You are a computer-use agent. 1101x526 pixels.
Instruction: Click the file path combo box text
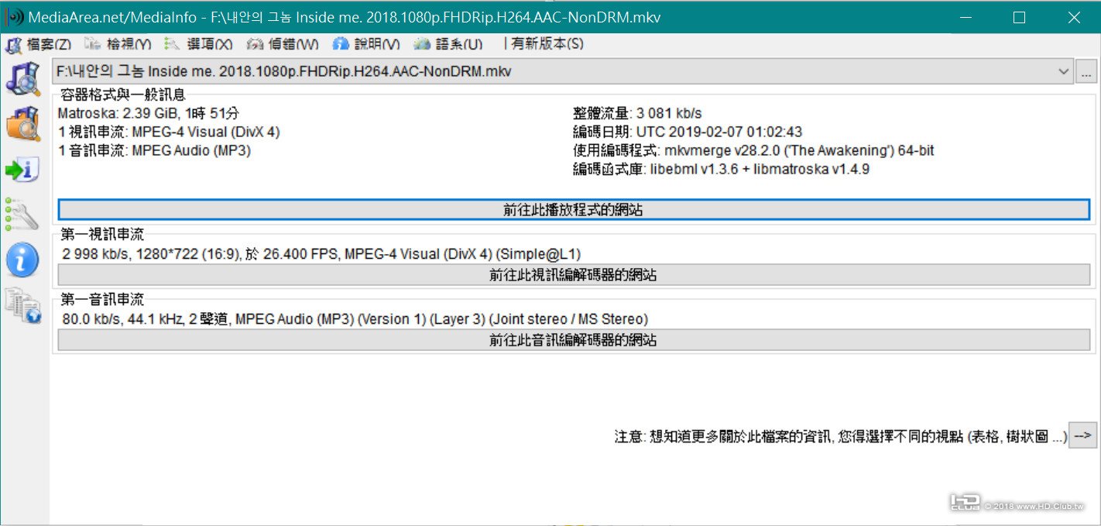click(x=283, y=71)
